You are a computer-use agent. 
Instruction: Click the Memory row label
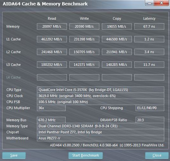[x=13, y=26]
